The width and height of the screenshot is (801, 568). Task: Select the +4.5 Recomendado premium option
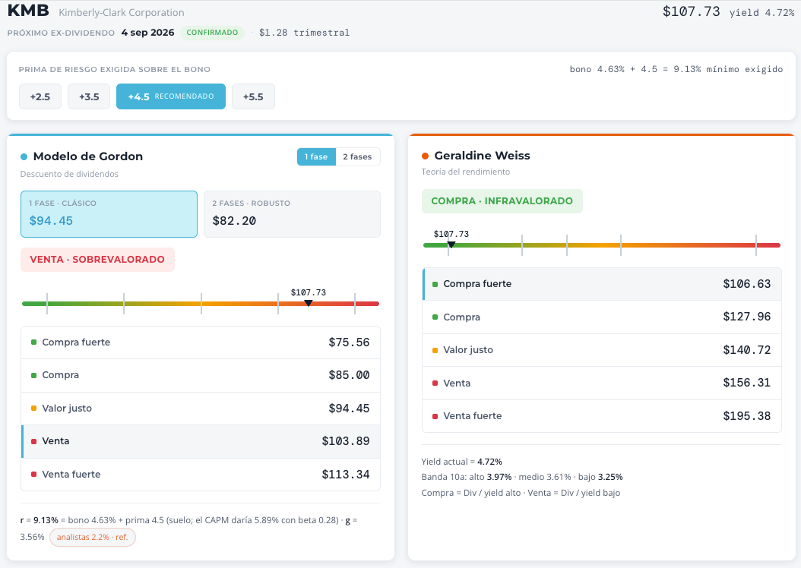coord(171,96)
